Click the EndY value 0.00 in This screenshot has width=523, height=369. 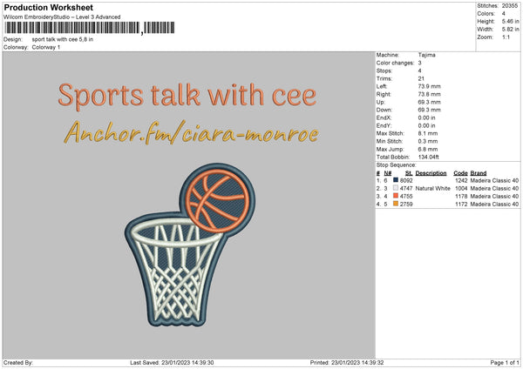(x=426, y=125)
